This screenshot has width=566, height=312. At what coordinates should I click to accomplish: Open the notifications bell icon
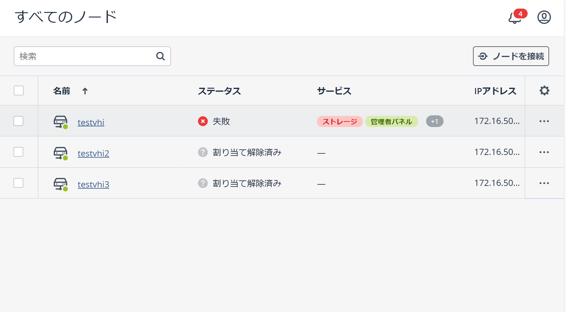(515, 18)
